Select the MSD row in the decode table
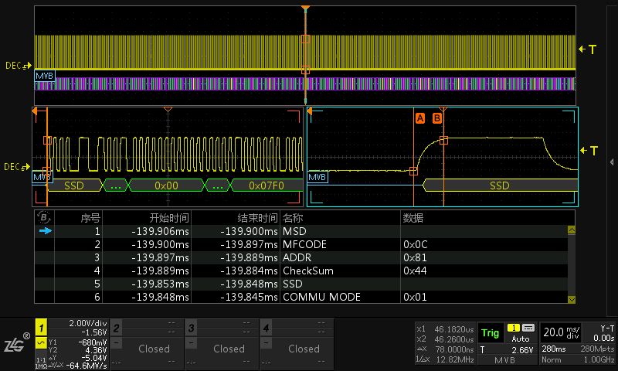 301,231
